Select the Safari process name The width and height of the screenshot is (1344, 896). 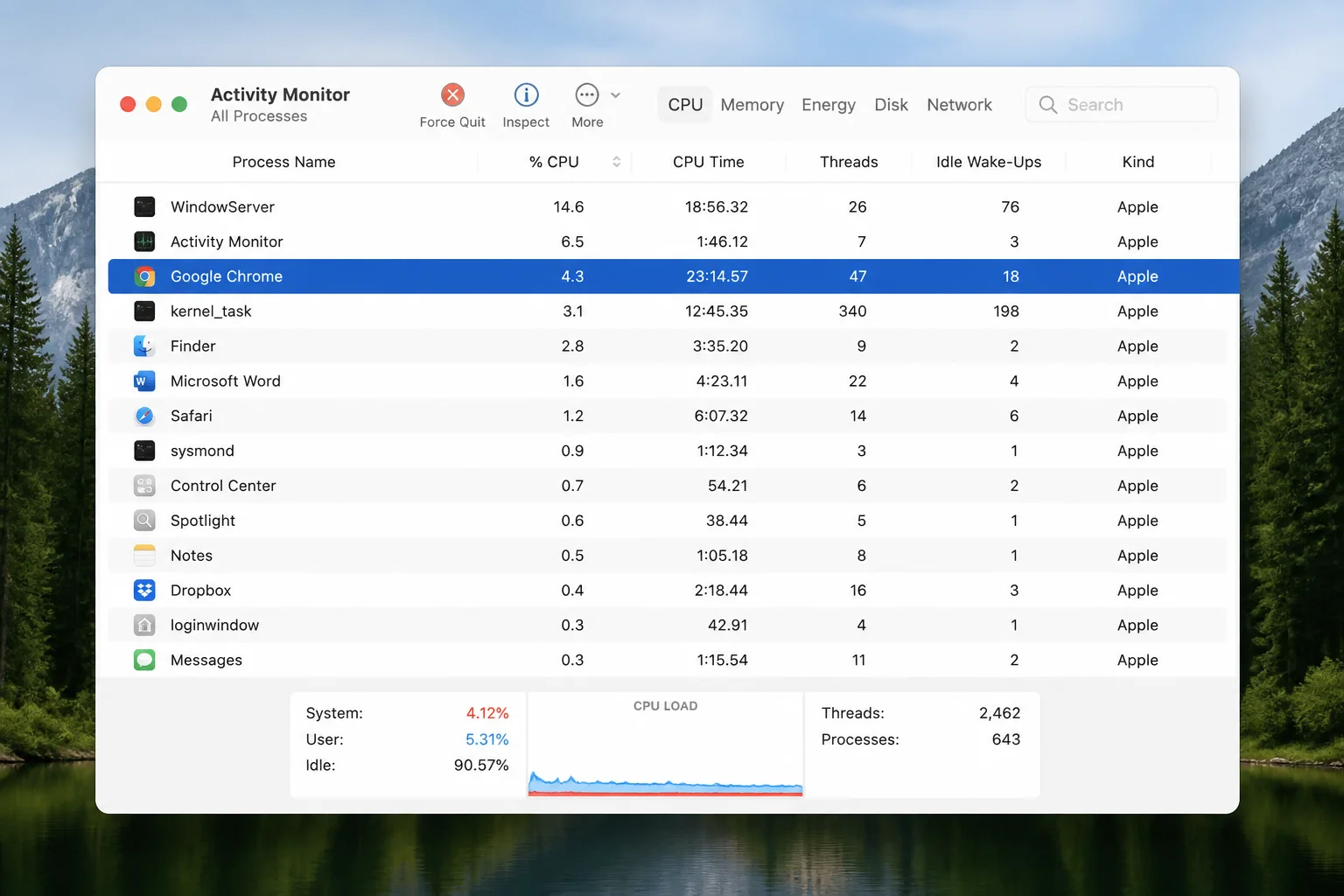tap(192, 416)
